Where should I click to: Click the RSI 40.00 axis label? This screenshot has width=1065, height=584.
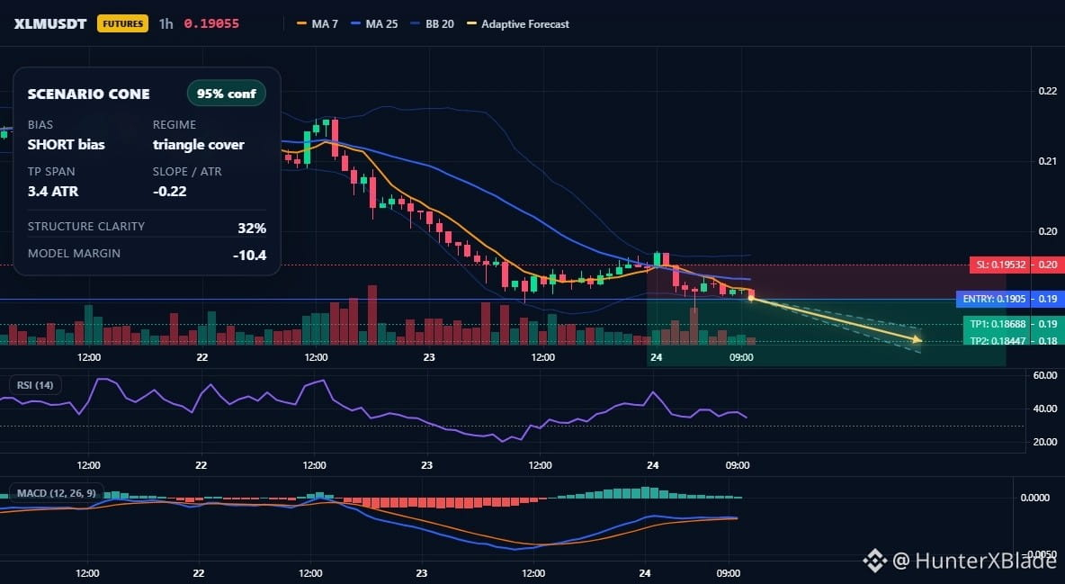(x=1045, y=409)
